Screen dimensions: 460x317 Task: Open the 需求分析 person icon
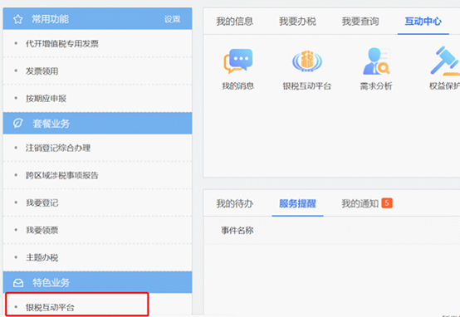pos(376,61)
